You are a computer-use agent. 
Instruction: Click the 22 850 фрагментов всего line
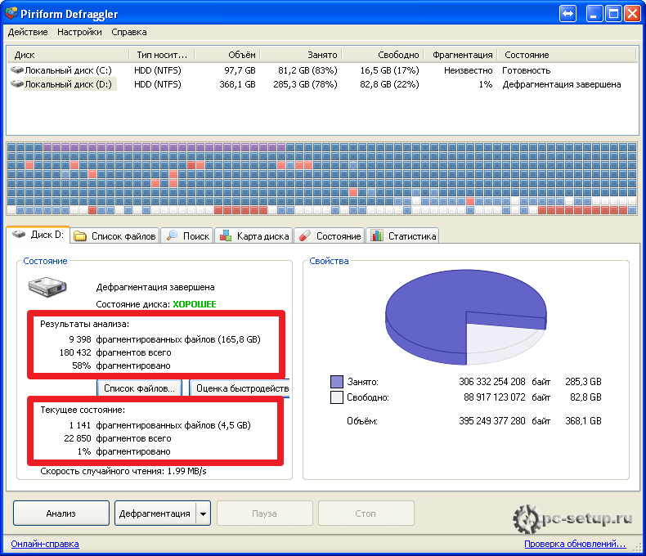point(118,438)
